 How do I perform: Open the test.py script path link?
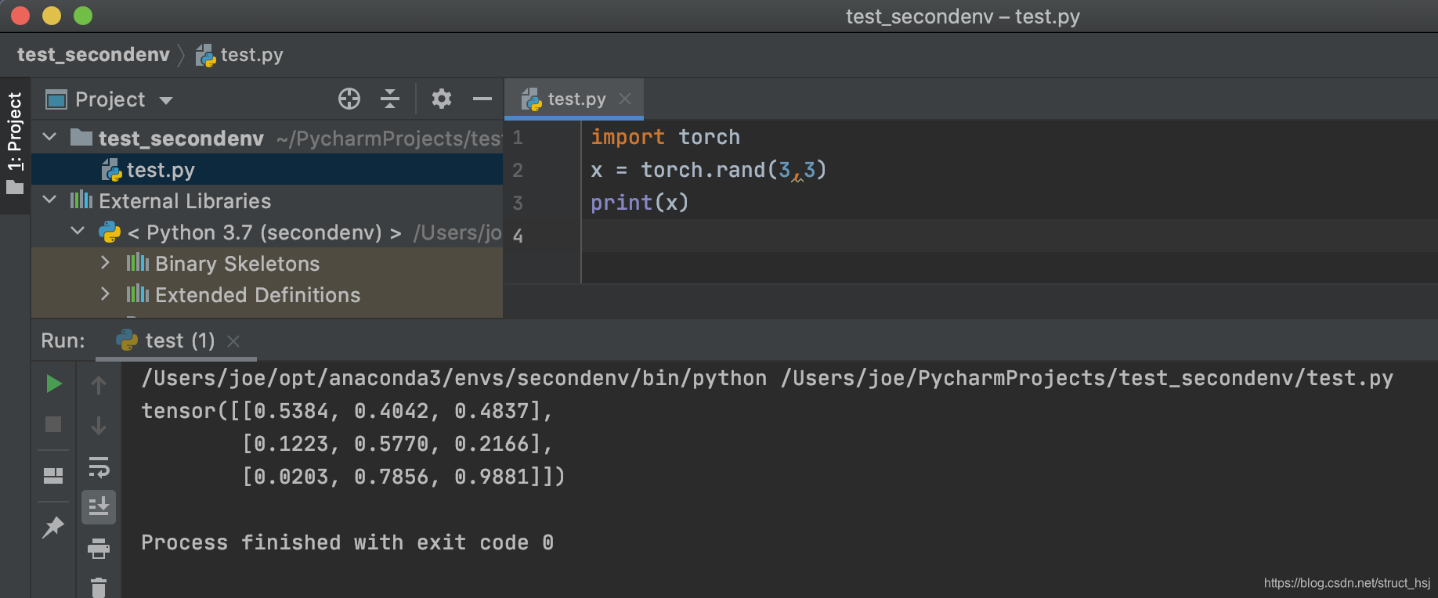click(x=1087, y=378)
